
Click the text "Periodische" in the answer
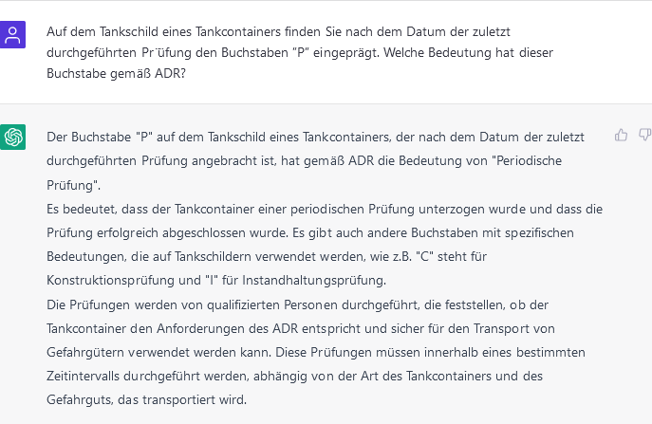(x=556, y=161)
